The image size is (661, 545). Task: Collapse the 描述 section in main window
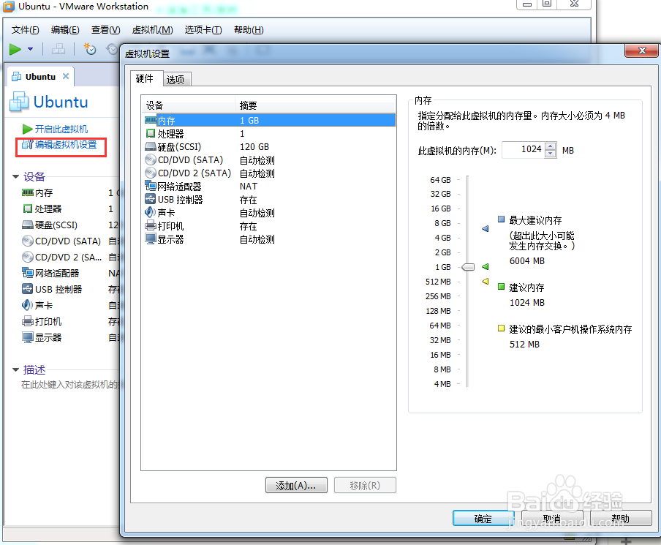coord(16,370)
